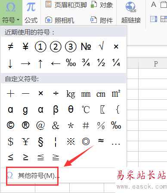Click the 超链接 hyperlink globe icon
This screenshot has height=193, width=167.
point(131,7)
